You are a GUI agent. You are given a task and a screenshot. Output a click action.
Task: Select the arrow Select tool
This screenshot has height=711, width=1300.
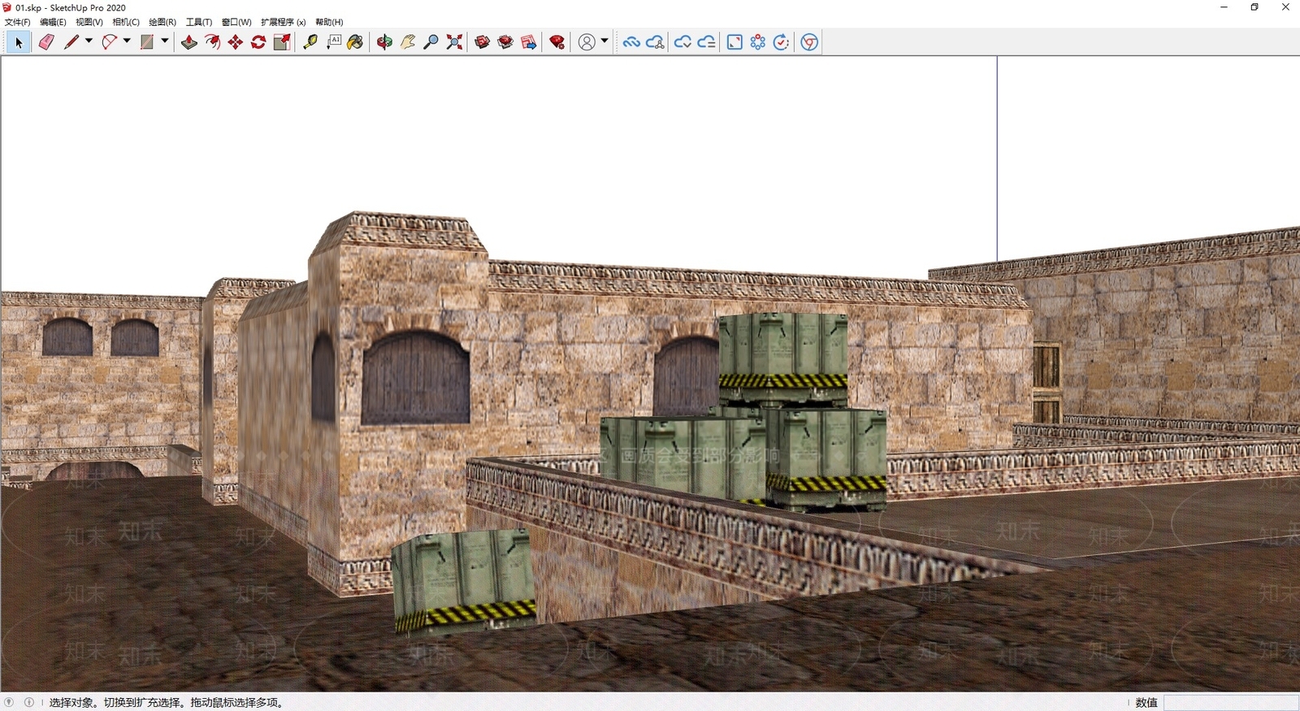pos(19,42)
